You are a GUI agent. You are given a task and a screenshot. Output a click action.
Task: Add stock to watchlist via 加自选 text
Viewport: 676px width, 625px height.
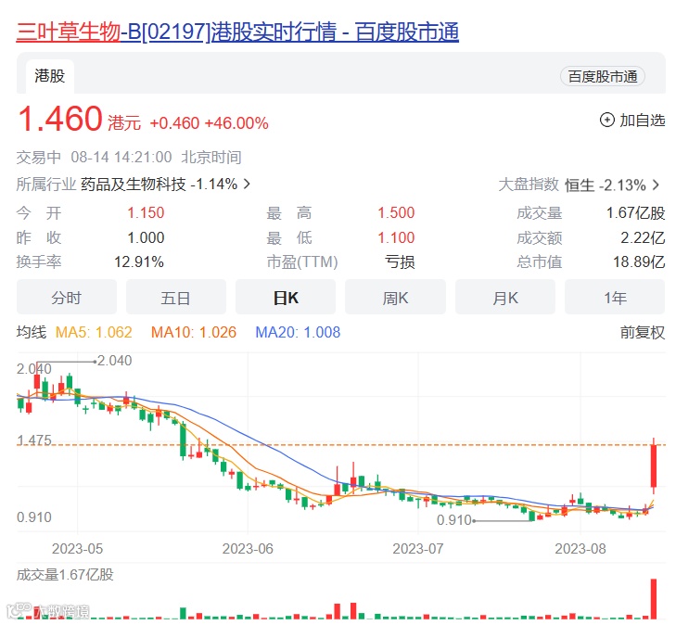pos(643,121)
